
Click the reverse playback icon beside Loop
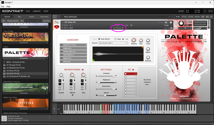(127, 39)
